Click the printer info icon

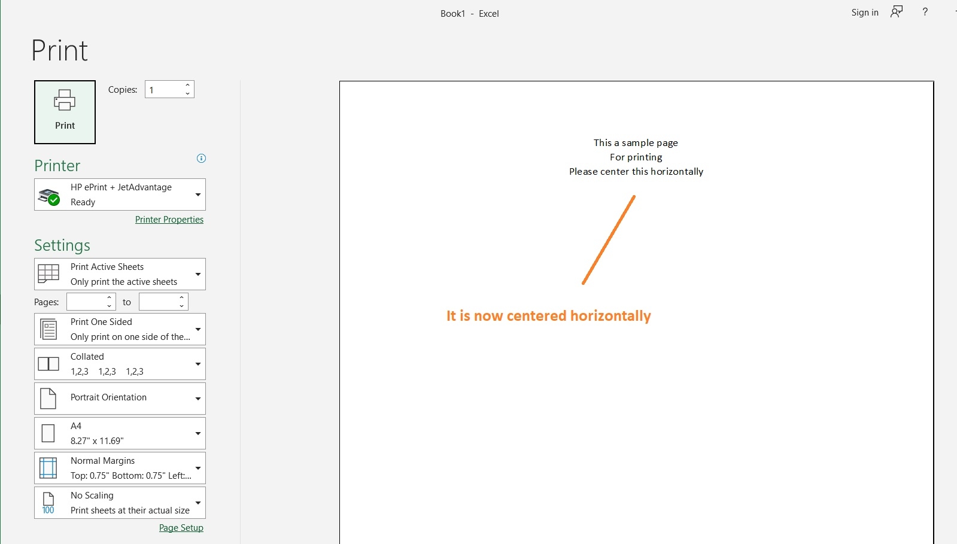(201, 159)
